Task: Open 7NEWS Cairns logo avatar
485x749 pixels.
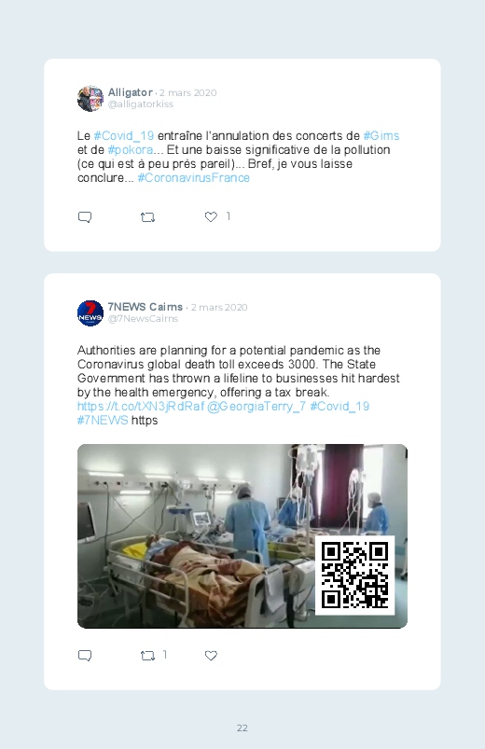Action: tap(90, 313)
